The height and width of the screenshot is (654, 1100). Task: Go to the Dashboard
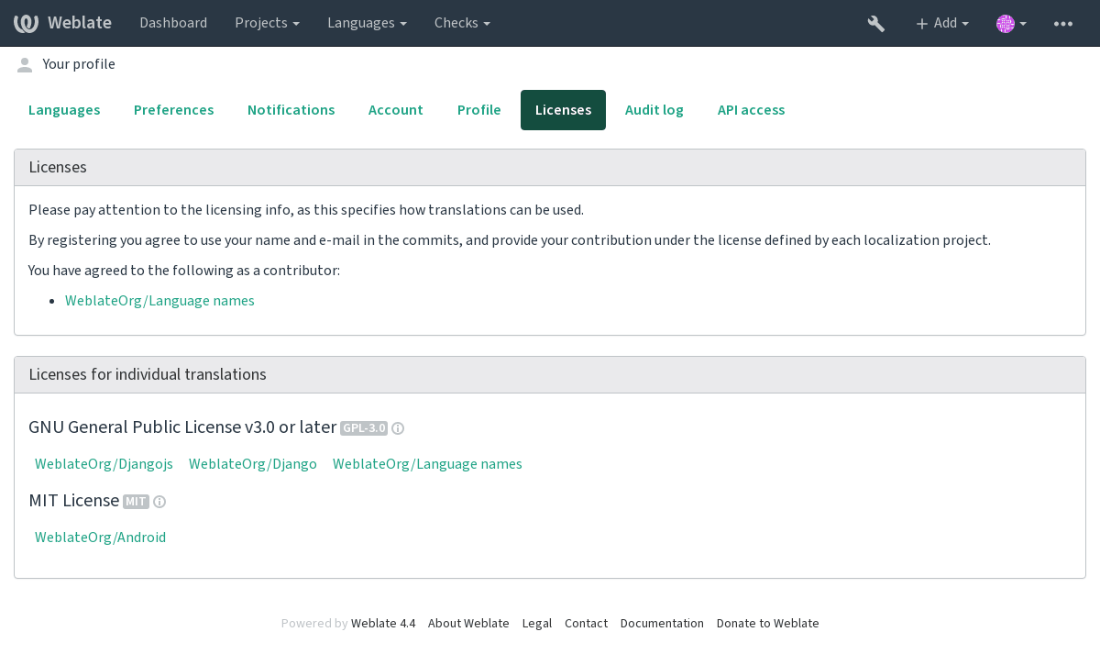click(173, 23)
